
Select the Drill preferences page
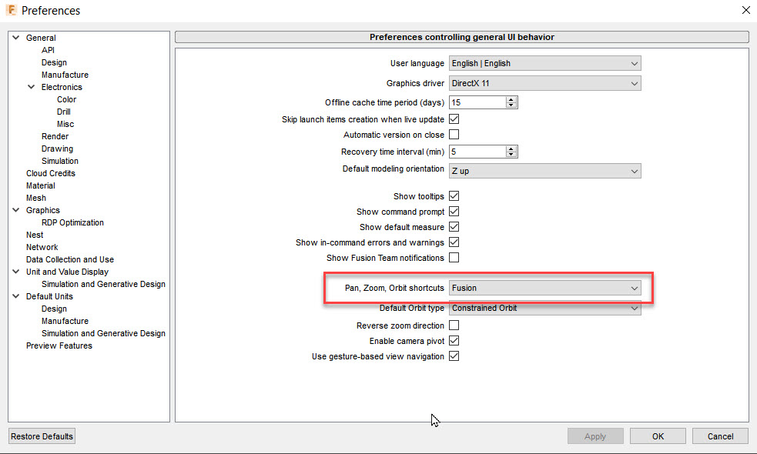coord(63,111)
